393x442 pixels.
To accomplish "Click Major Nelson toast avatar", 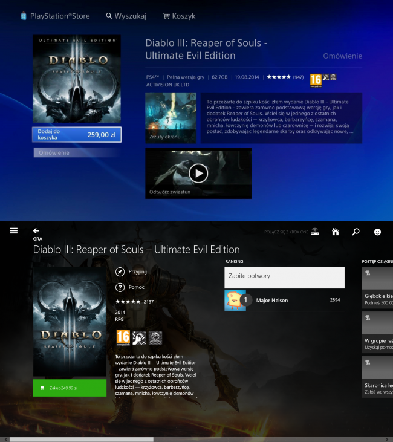I will coord(235,301).
